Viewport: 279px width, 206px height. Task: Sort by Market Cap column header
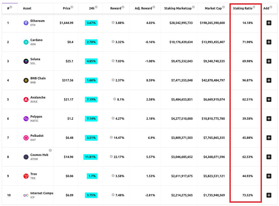pyautogui.click(x=213, y=8)
